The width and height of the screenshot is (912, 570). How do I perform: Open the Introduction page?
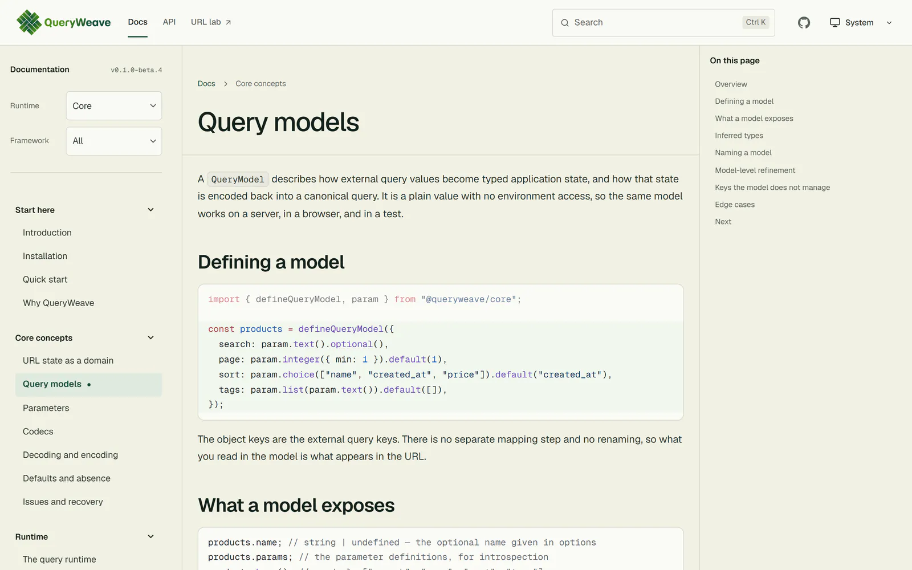click(x=47, y=233)
